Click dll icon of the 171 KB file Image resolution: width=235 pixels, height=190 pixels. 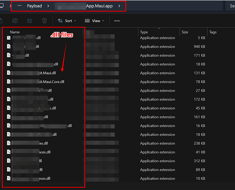click(9, 55)
